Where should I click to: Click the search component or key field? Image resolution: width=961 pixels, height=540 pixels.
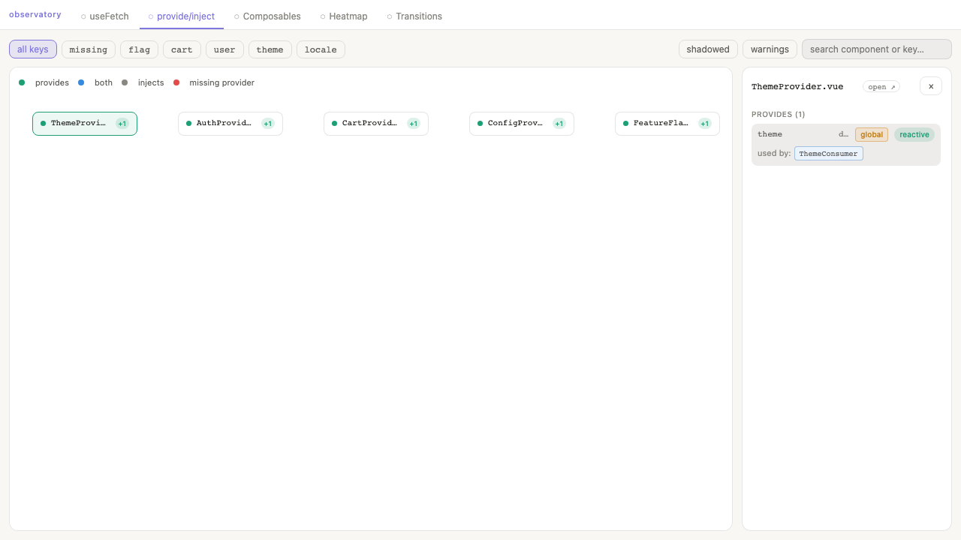(876, 49)
